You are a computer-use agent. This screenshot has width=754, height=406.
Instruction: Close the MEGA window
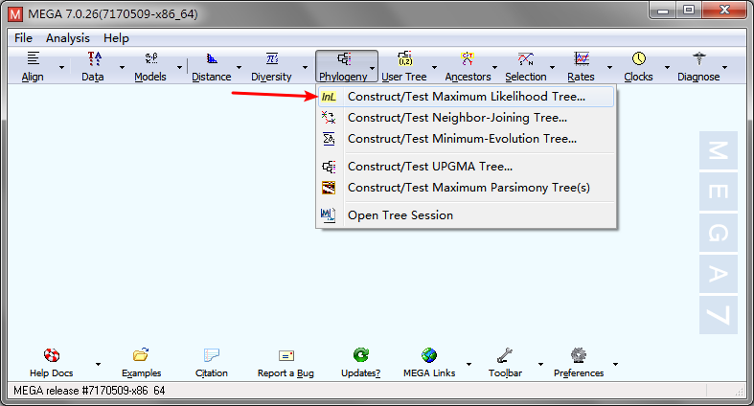coord(725,11)
